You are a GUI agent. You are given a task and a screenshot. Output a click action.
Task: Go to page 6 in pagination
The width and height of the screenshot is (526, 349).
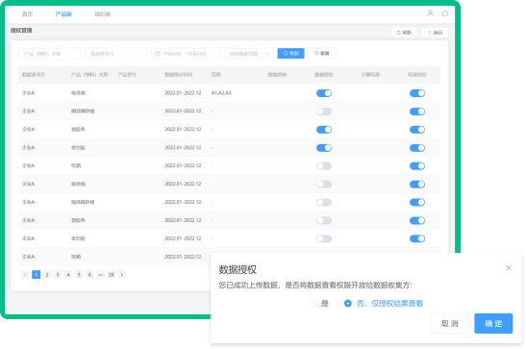pyautogui.click(x=89, y=275)
